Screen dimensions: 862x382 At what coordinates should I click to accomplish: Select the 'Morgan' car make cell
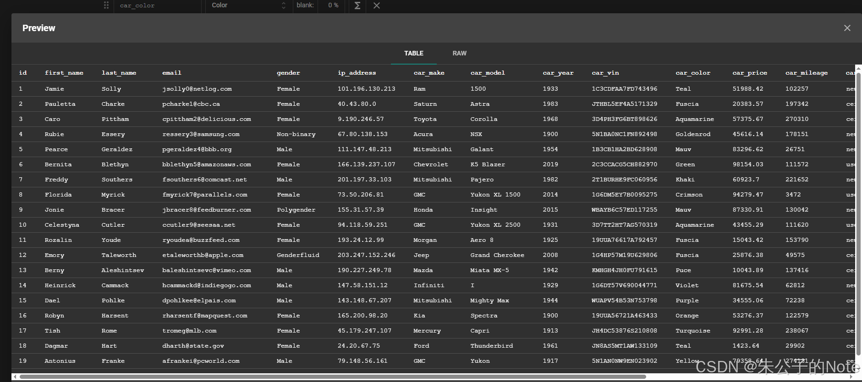point(425,240)
